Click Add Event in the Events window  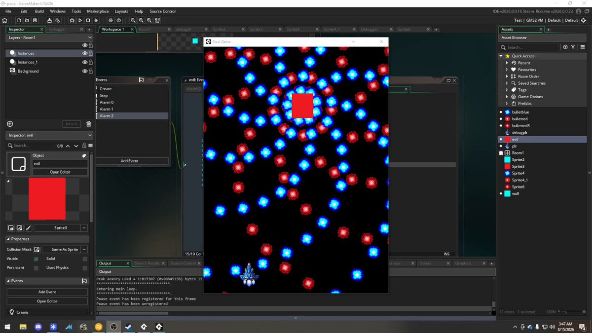pyautogui.click(x=130, y=161)
